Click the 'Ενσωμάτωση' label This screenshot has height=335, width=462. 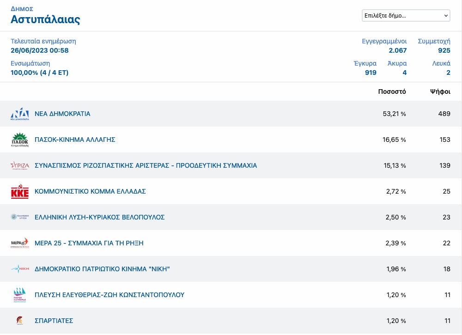[x=30, y=63]
